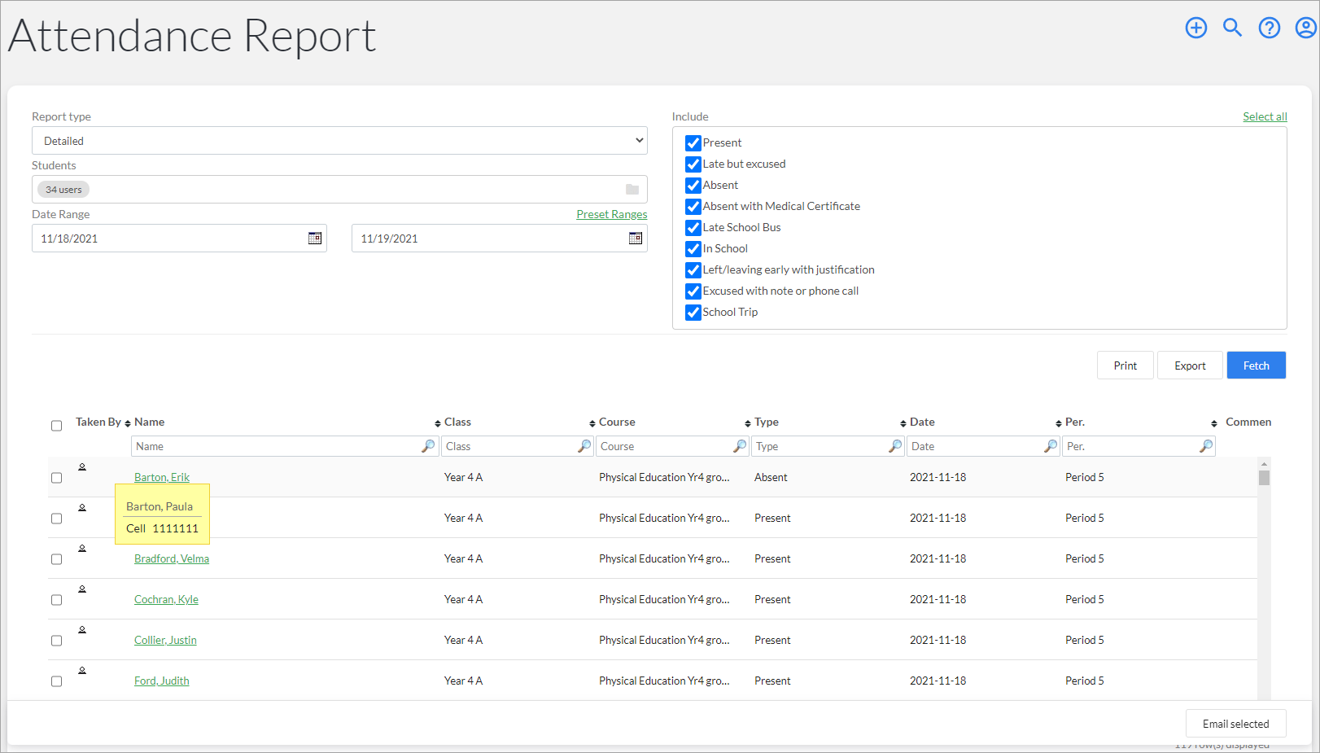Click the Email selected button
The width and height of the screenshot is (1320, 753).
[1235, 724]
